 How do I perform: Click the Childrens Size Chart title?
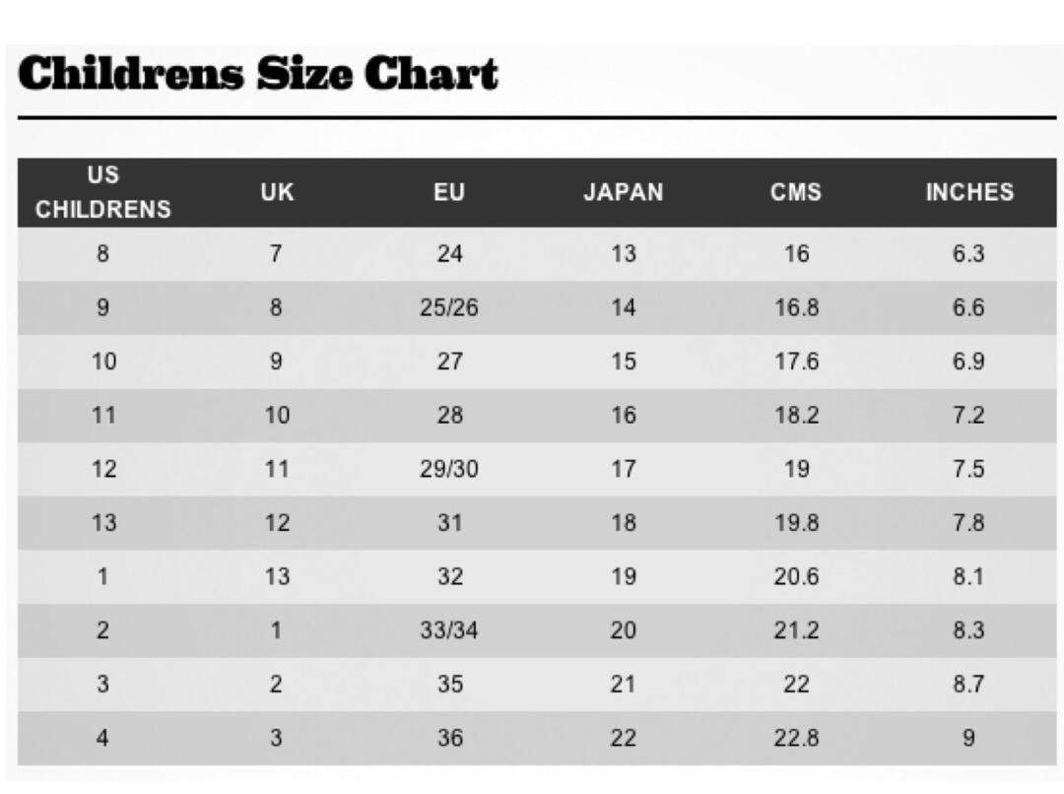pyautogui.click(x=258, y=73)
